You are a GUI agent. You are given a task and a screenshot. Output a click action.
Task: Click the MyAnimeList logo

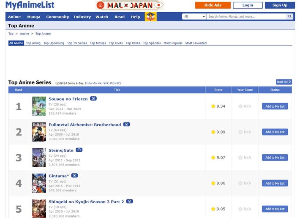point(30,5)
